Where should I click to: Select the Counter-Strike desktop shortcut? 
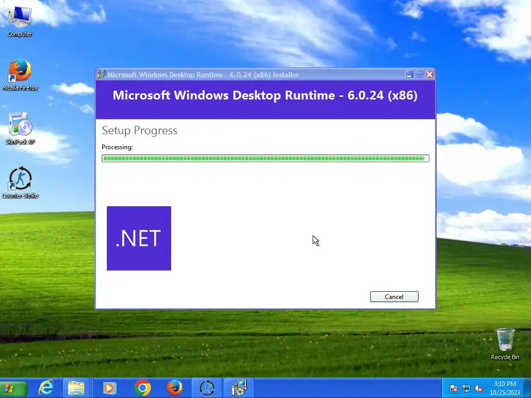pos(20,182)
